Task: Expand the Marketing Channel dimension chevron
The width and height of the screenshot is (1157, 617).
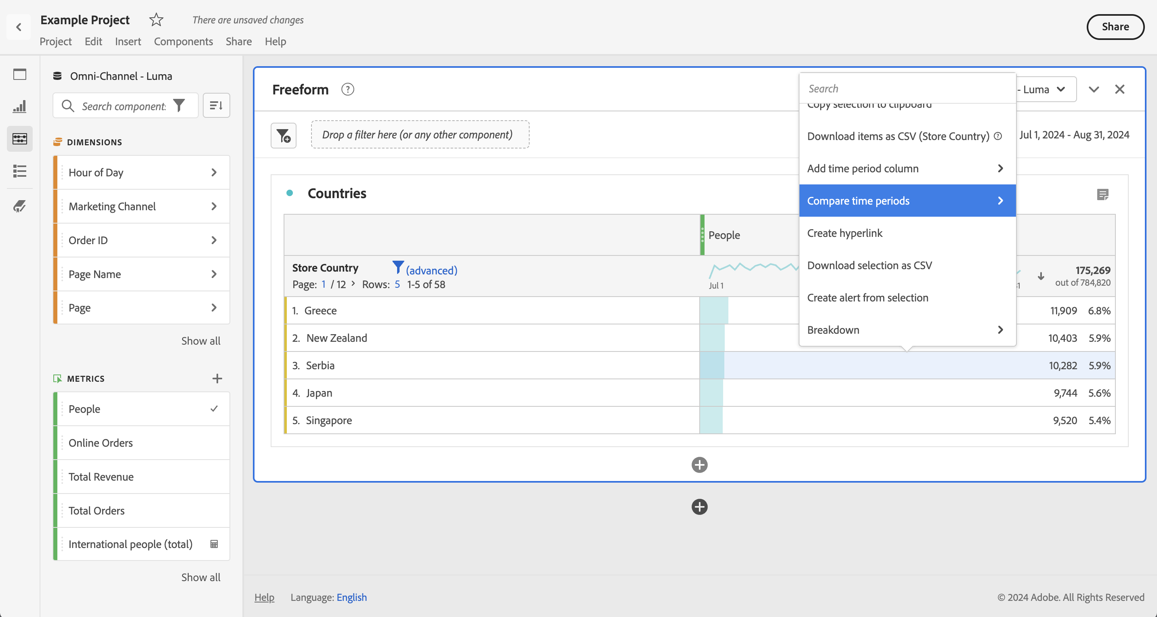Action: [214, 207]
